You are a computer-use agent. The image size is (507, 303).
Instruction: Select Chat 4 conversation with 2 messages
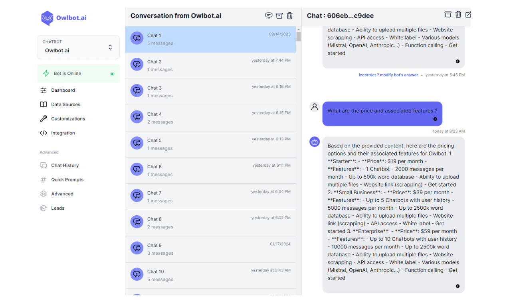[x=210, y=118]
